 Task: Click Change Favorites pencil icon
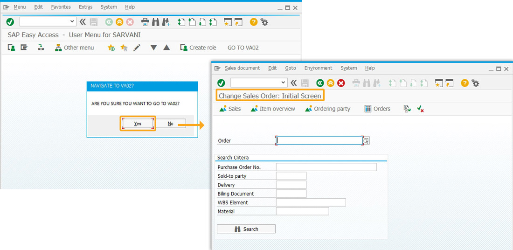click(x=137, y=48)
